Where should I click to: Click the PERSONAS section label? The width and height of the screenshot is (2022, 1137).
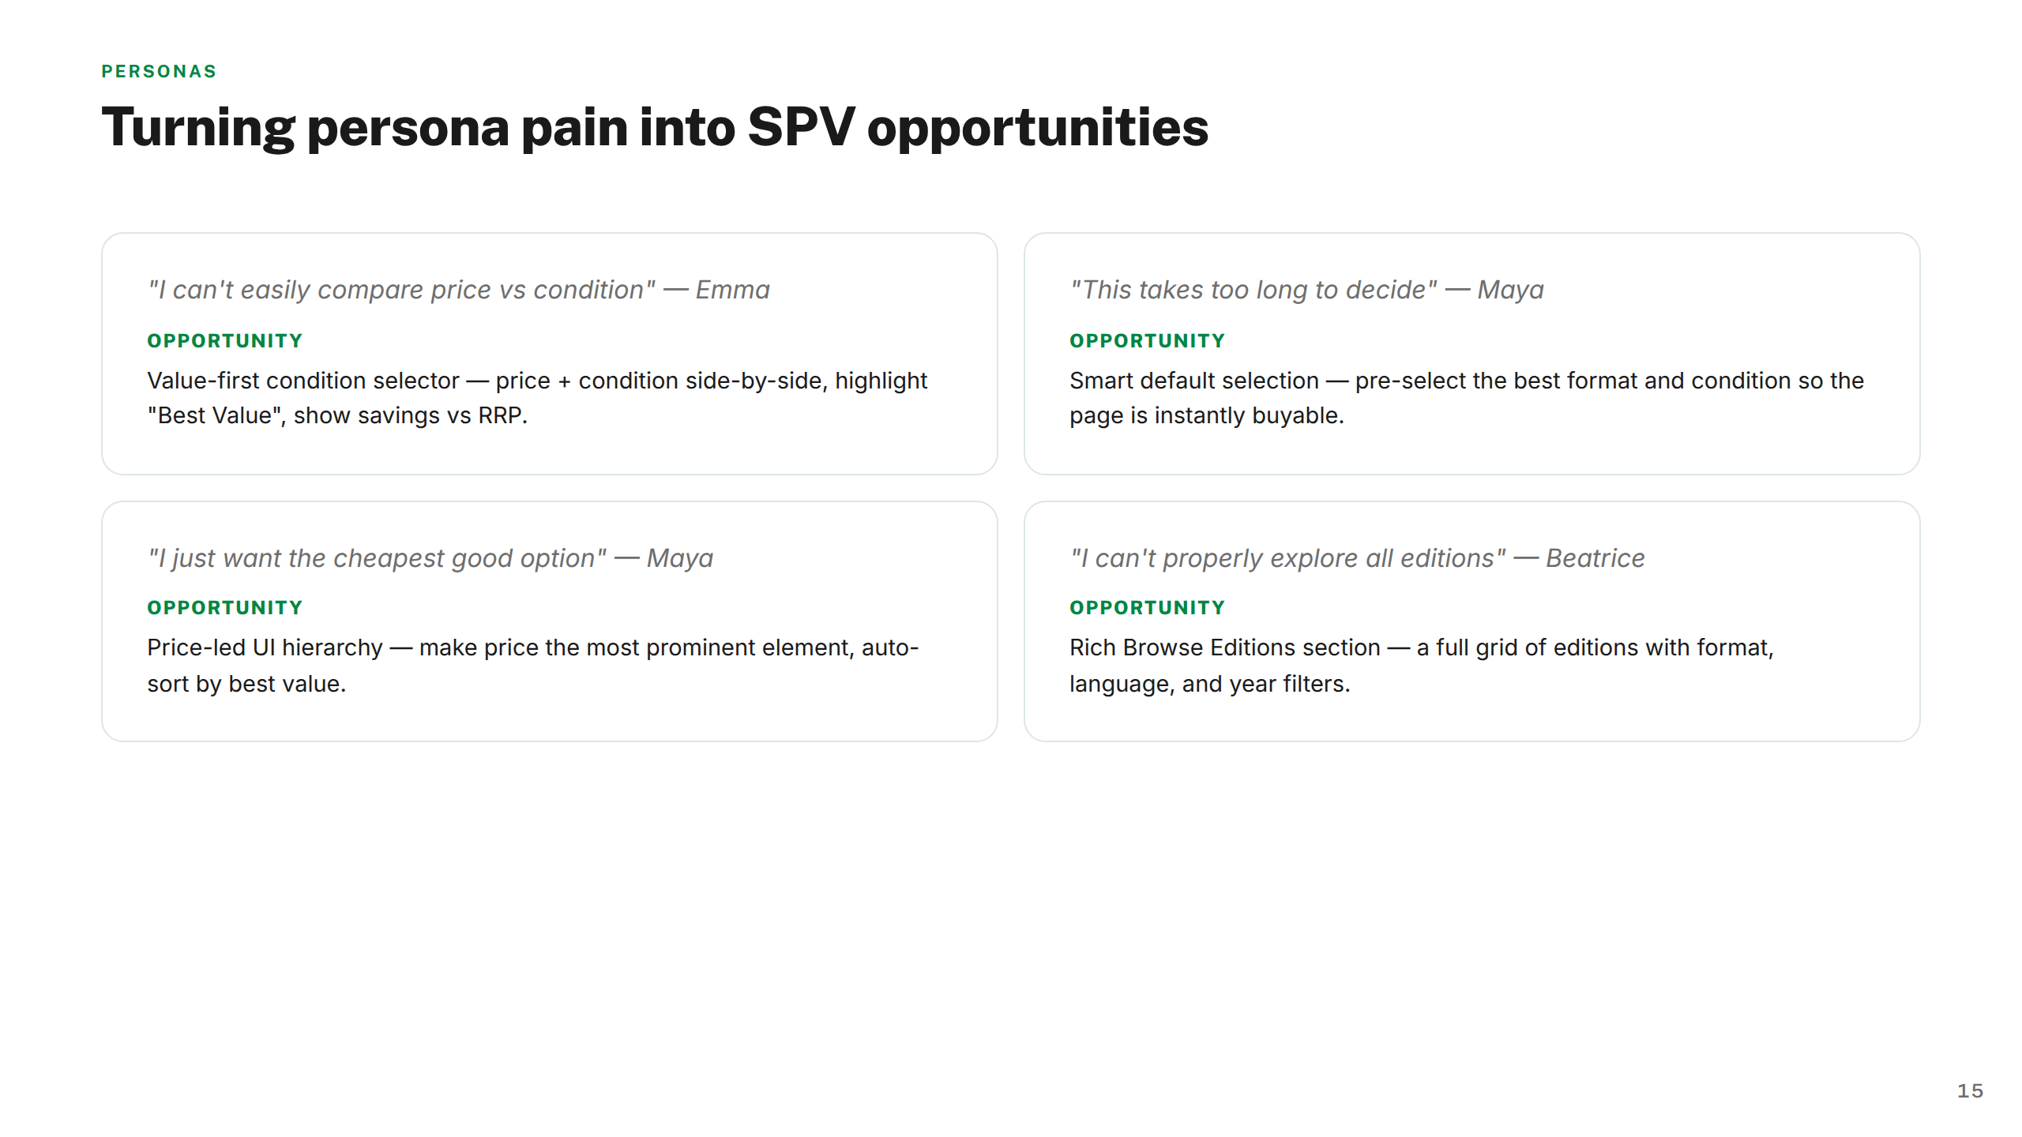point(159,71)
